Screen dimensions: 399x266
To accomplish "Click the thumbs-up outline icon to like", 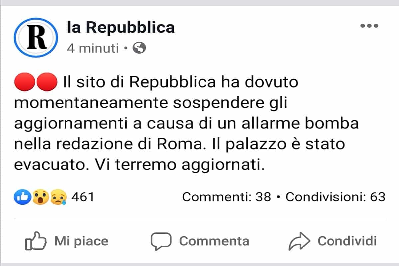I will click(35, 241).
